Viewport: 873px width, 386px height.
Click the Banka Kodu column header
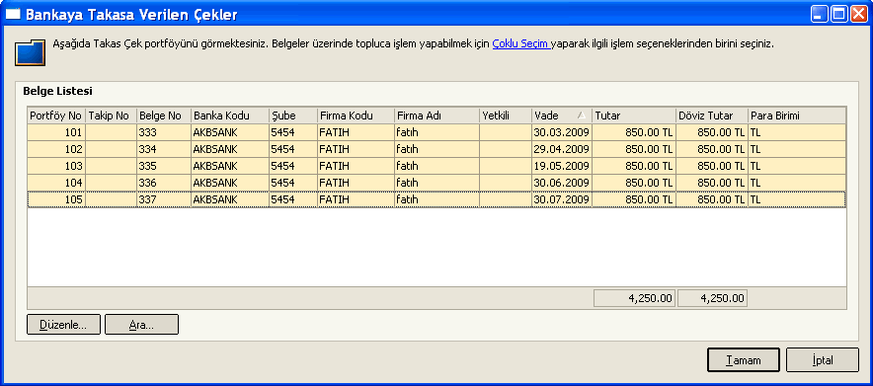230,116
